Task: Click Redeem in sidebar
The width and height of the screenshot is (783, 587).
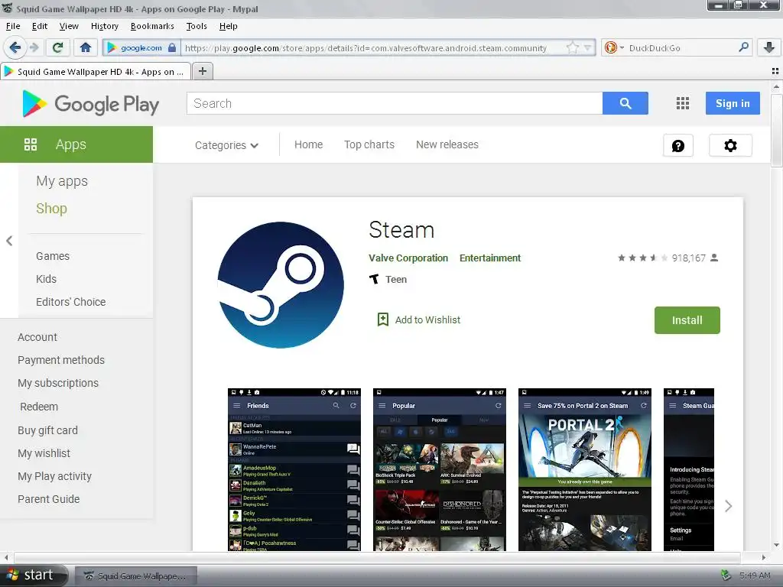Action: tap(39, 407)
